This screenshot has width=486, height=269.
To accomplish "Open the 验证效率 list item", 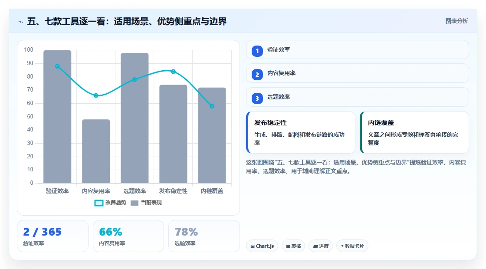I will [x=358, y=49].
